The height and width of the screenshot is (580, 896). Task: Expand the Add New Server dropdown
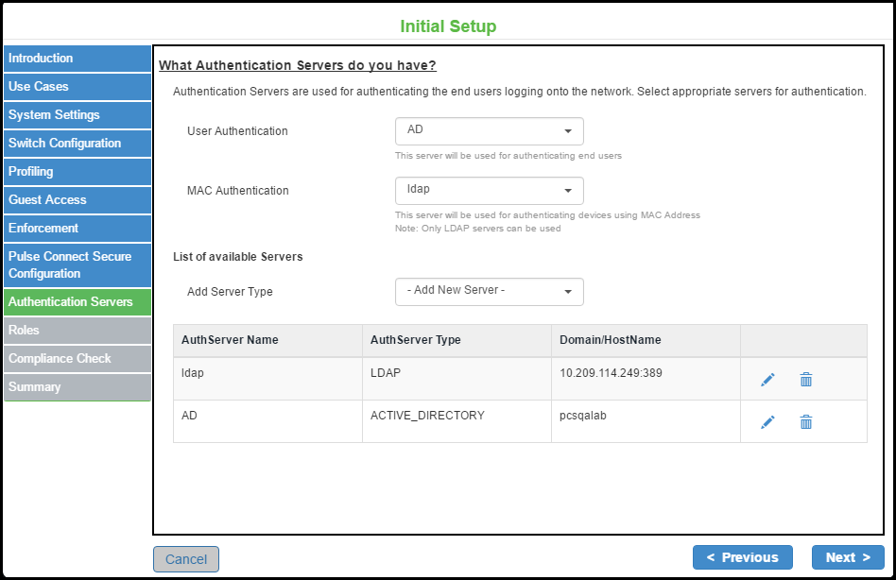[x=489, y=292]
